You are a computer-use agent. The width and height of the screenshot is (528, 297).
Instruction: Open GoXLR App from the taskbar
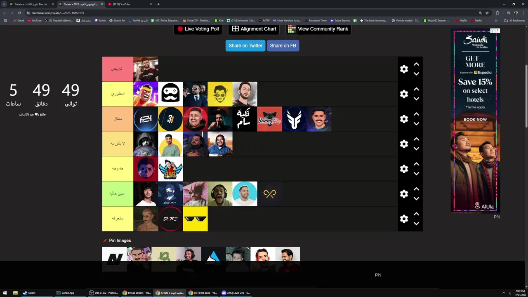point(65,293)
